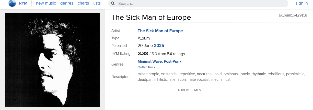Click the magnifying glass search icon
Screen dimensions: 313x110
point(113,4)
